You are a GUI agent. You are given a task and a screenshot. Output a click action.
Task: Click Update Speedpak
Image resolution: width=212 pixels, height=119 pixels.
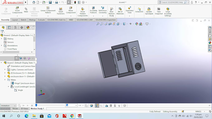coord(149,11)
